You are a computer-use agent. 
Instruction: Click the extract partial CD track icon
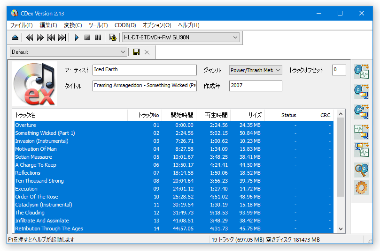[361, 111]
